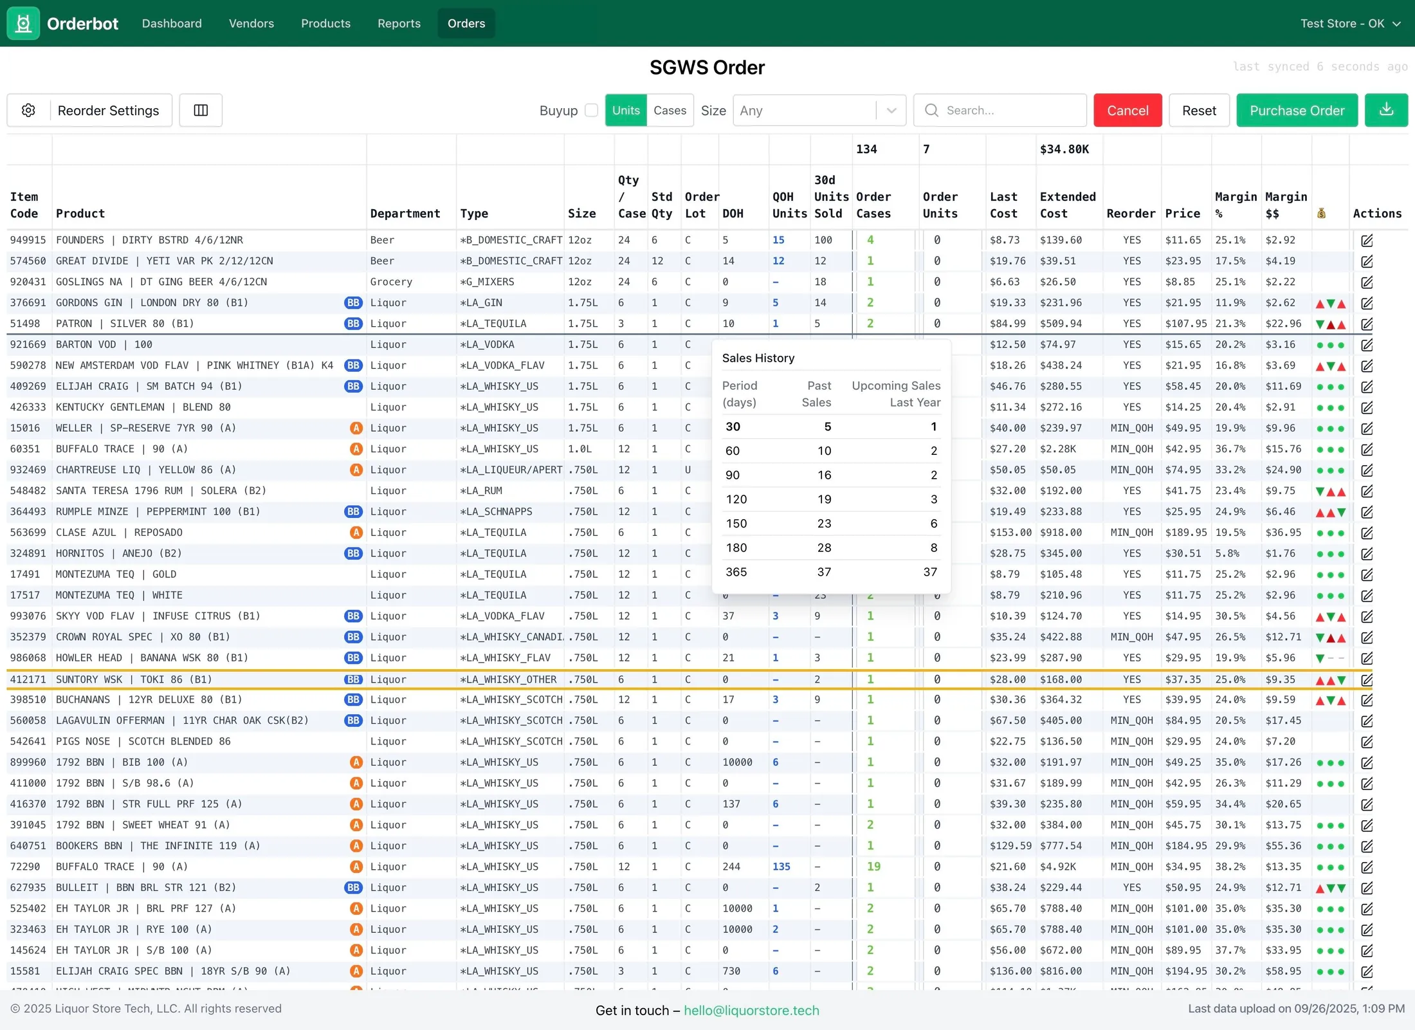
Task: Focus the Search input field
Action: tap(1000, 111)
